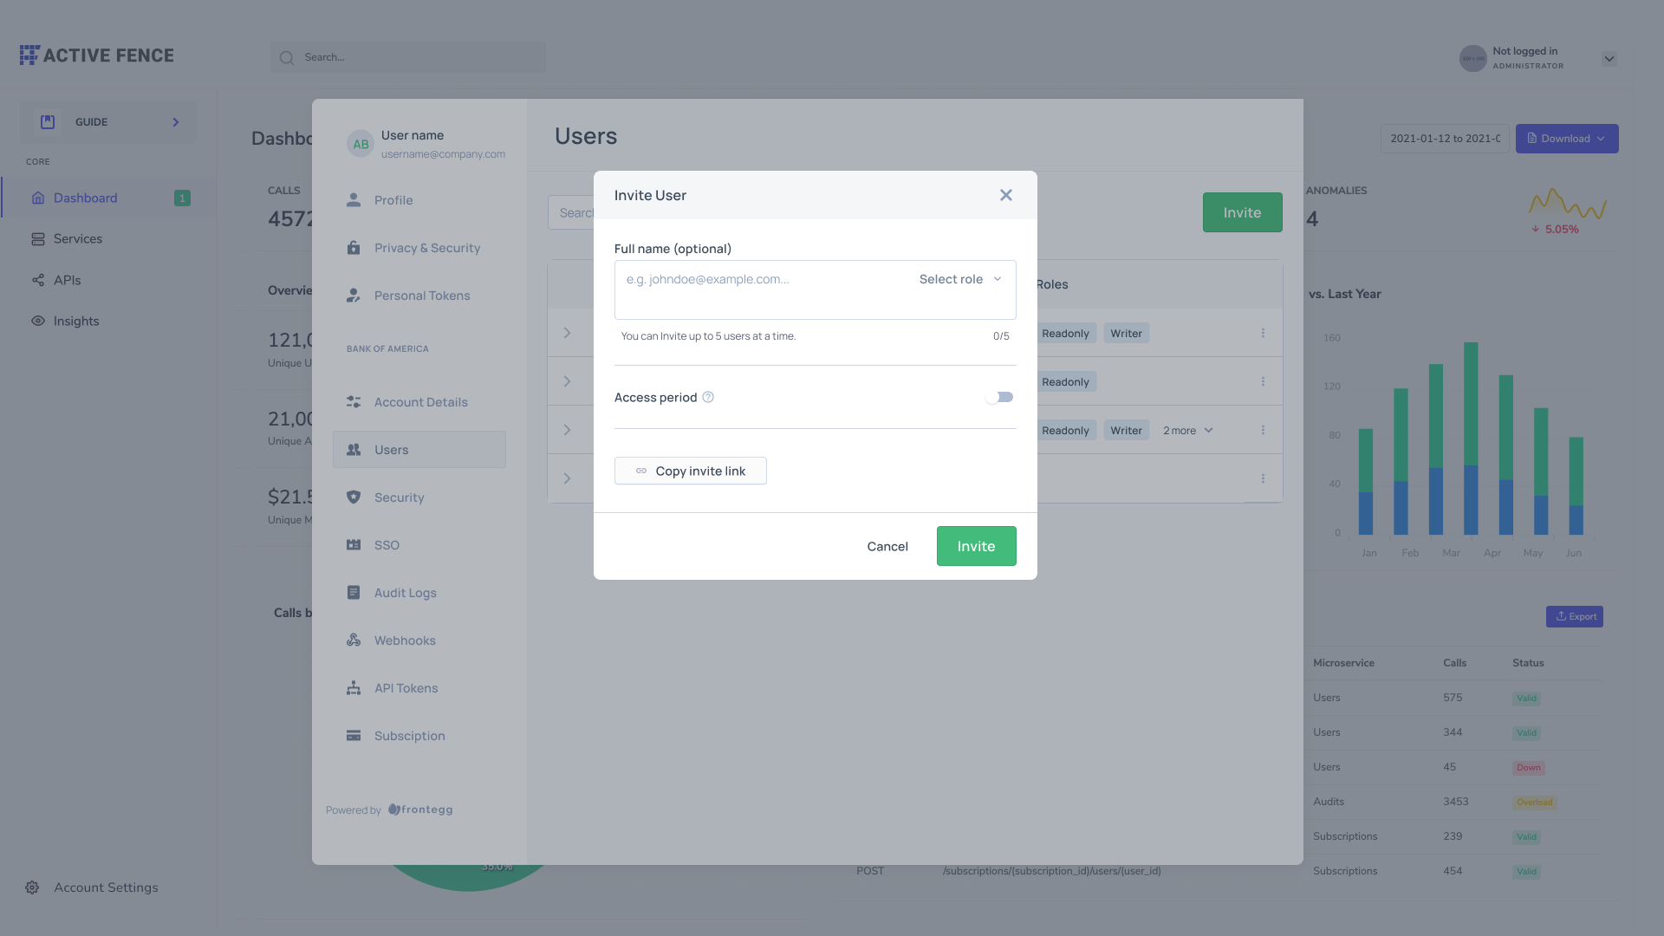Click the Privacy & Security icon
The width and height of the screenshot is (1664, 936).
coord(353,248)
